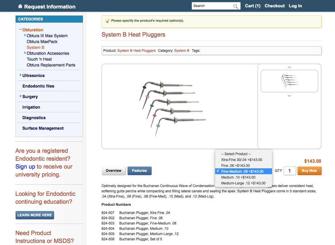
Task: Click Log In in the header
Action: pos(295,6)
